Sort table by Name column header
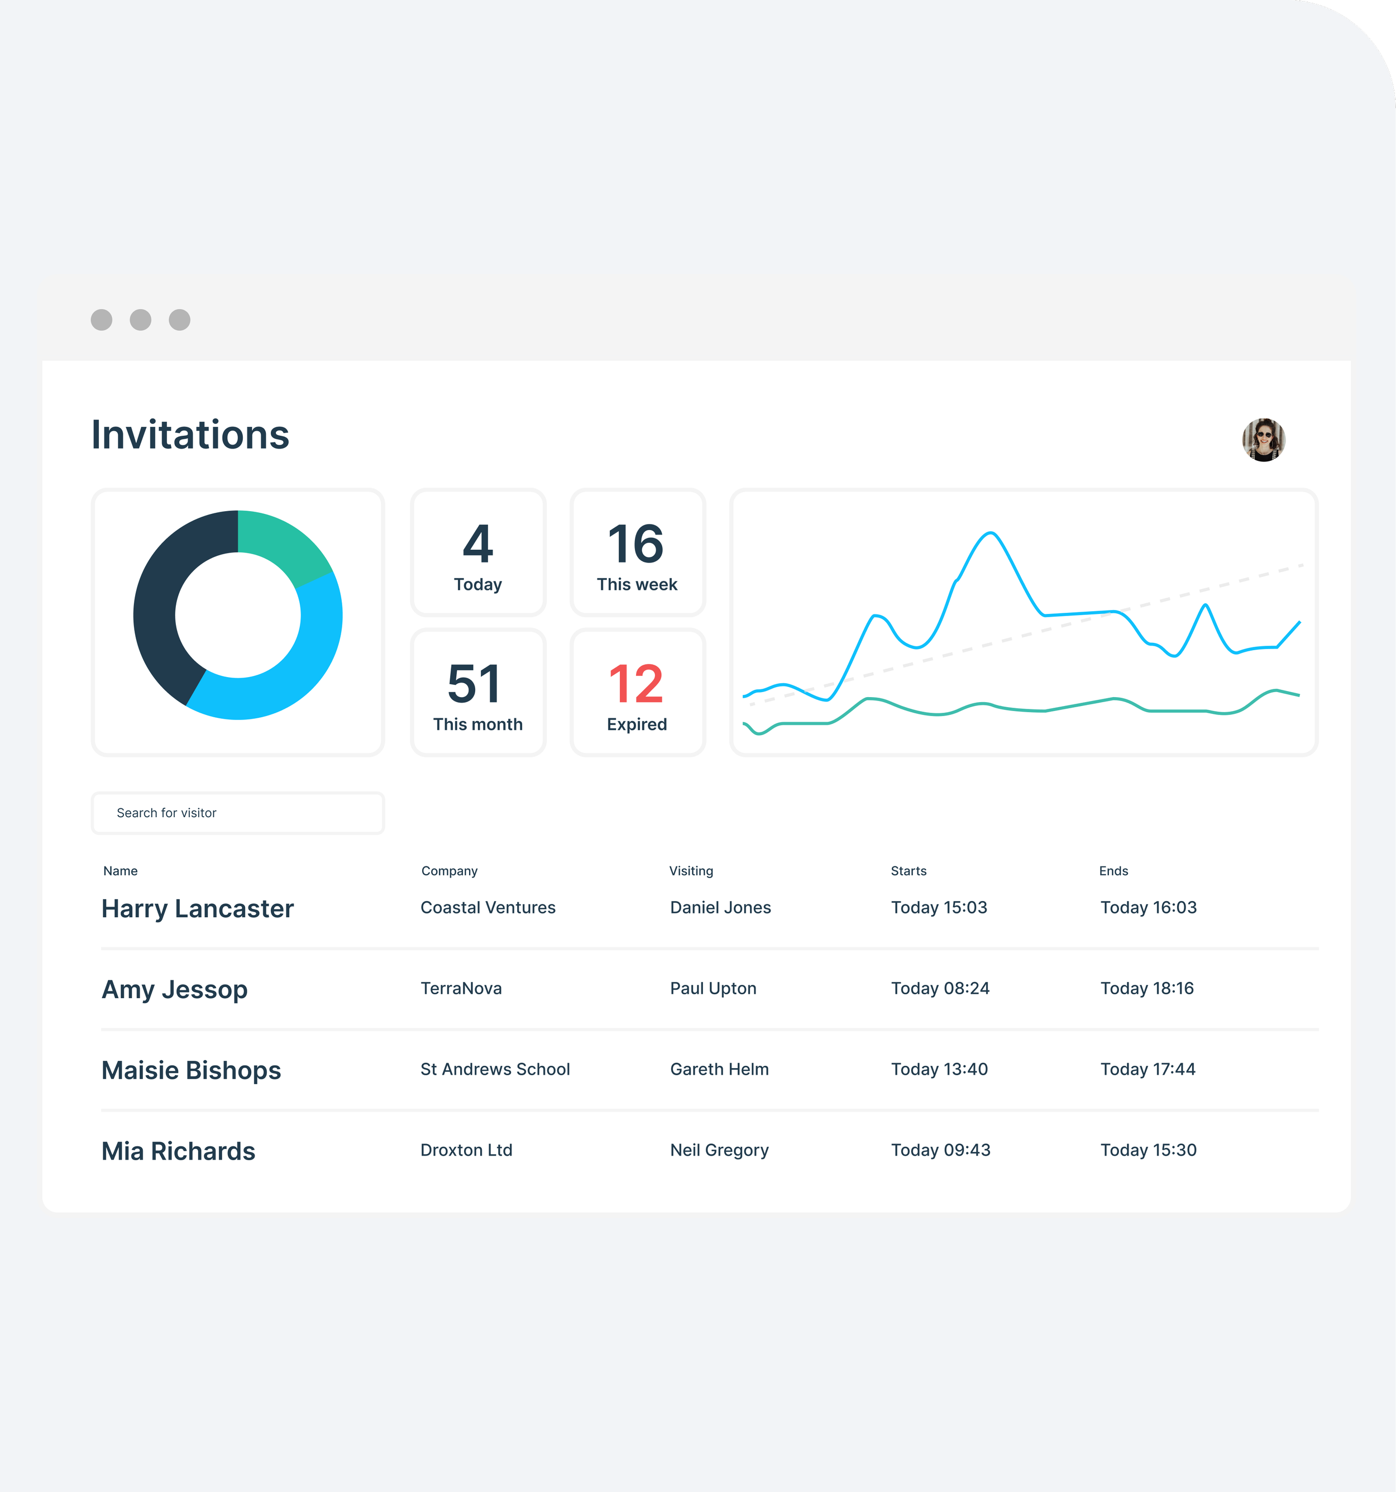Screen dimensions: 1396x1492 (120, 871)
